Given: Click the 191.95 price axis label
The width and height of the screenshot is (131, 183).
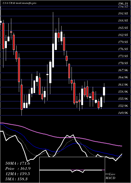Looking at the screenshot, I should [123, 14].
